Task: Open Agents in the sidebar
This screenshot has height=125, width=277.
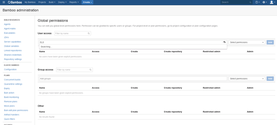Action: click(x=7, y=24)
